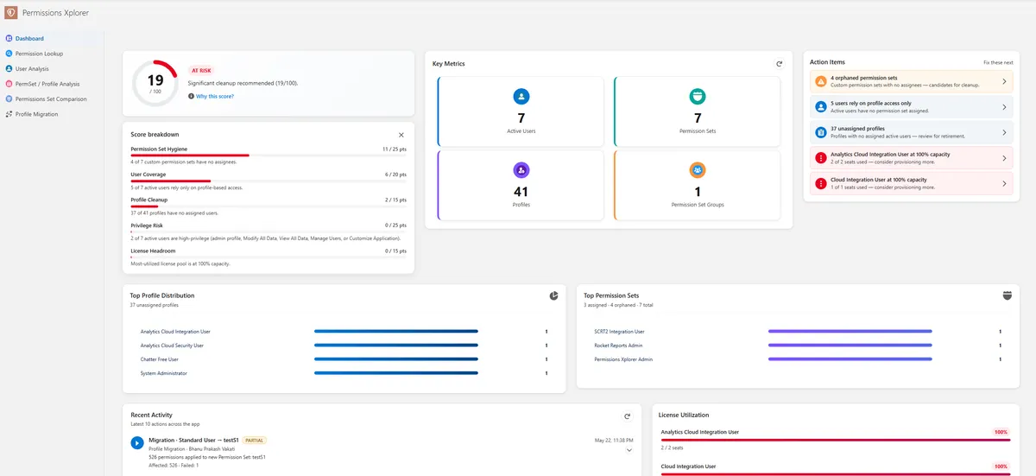Click the Migration activity play icon

pyautogui.click(x=137, y=443)
